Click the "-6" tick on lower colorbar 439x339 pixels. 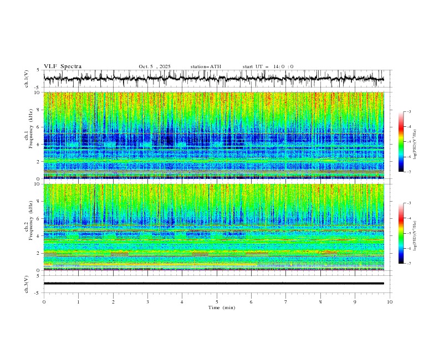(409, 248)
